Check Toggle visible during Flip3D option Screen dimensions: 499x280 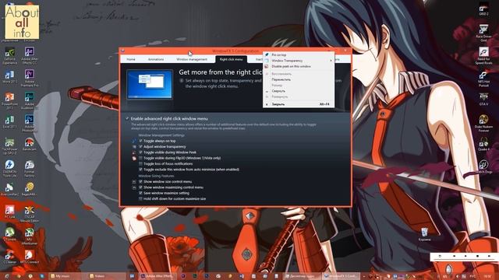140,158
